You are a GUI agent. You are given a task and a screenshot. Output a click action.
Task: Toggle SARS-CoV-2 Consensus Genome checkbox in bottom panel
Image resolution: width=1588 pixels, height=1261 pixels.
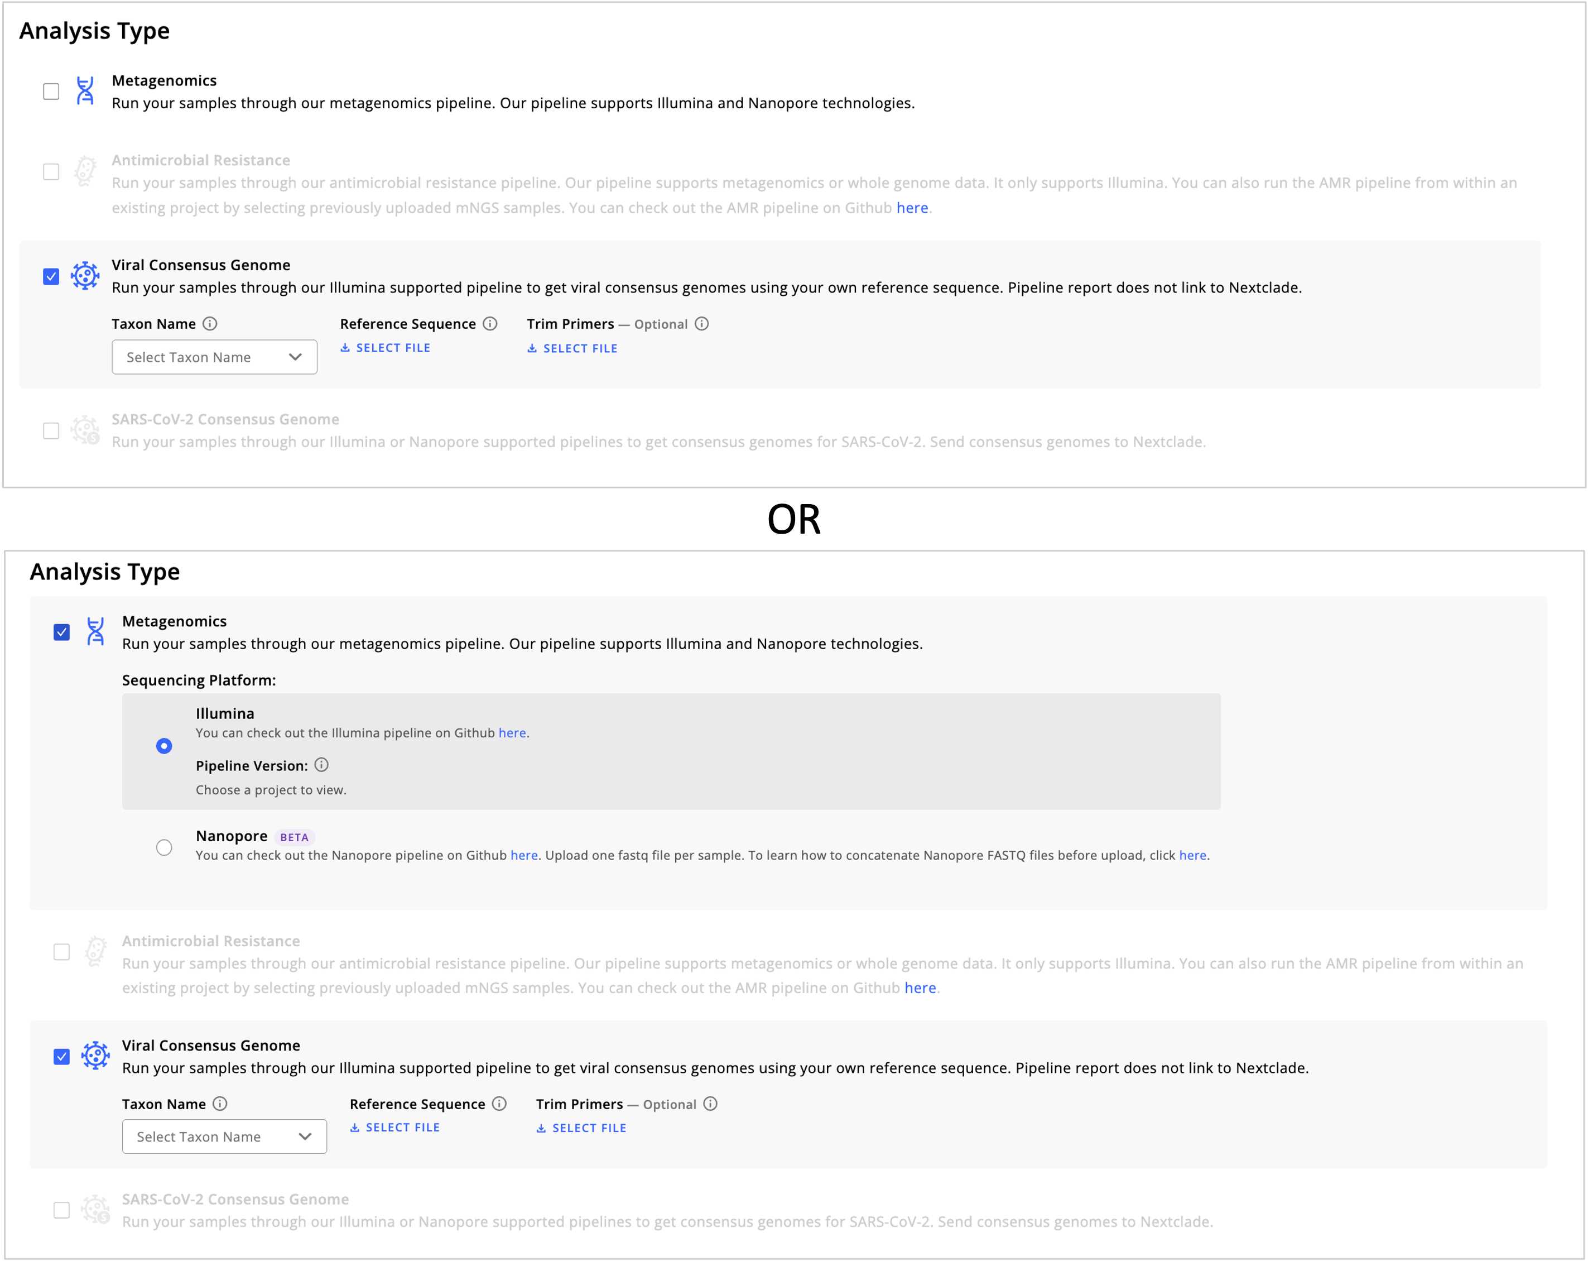coord(62,1210)
